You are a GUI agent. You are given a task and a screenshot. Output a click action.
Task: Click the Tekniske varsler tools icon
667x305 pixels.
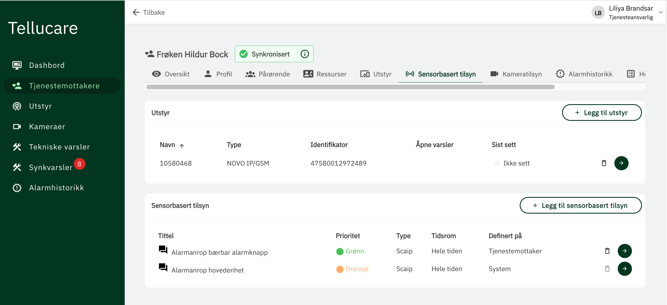[x=17, y=147]
